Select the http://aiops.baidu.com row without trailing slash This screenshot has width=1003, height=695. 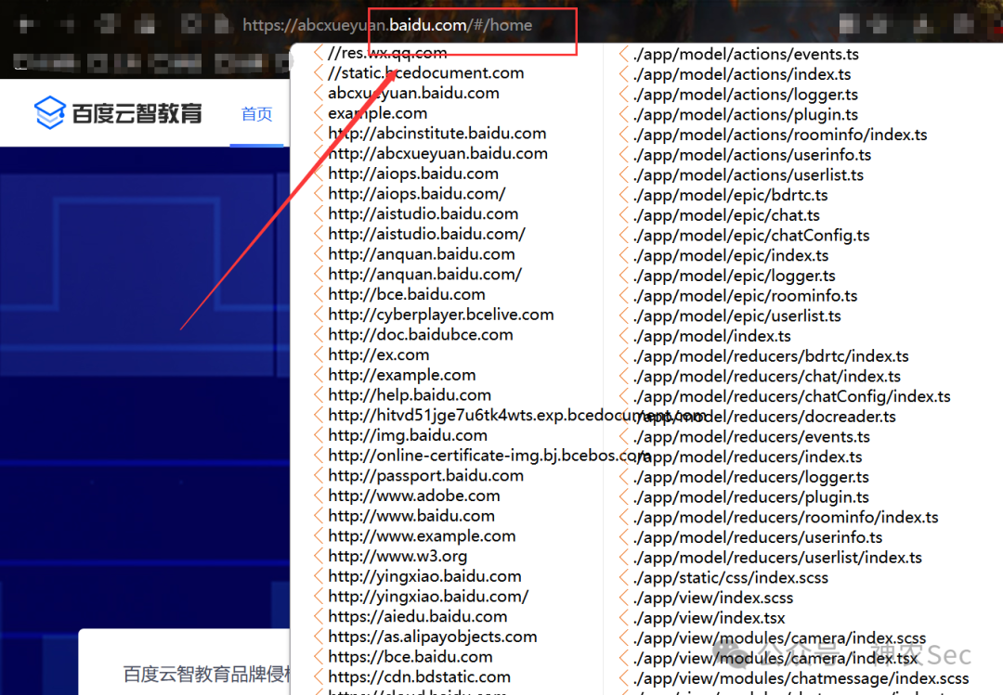[412, 174]
